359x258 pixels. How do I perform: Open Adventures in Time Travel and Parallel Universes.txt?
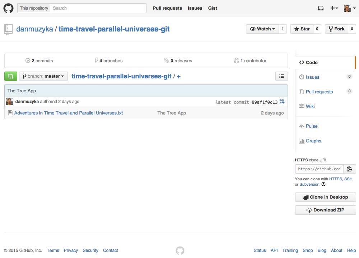[69, 113]
